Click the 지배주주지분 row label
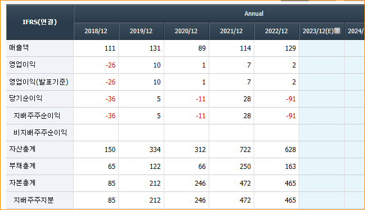 [x=34, y=200]
